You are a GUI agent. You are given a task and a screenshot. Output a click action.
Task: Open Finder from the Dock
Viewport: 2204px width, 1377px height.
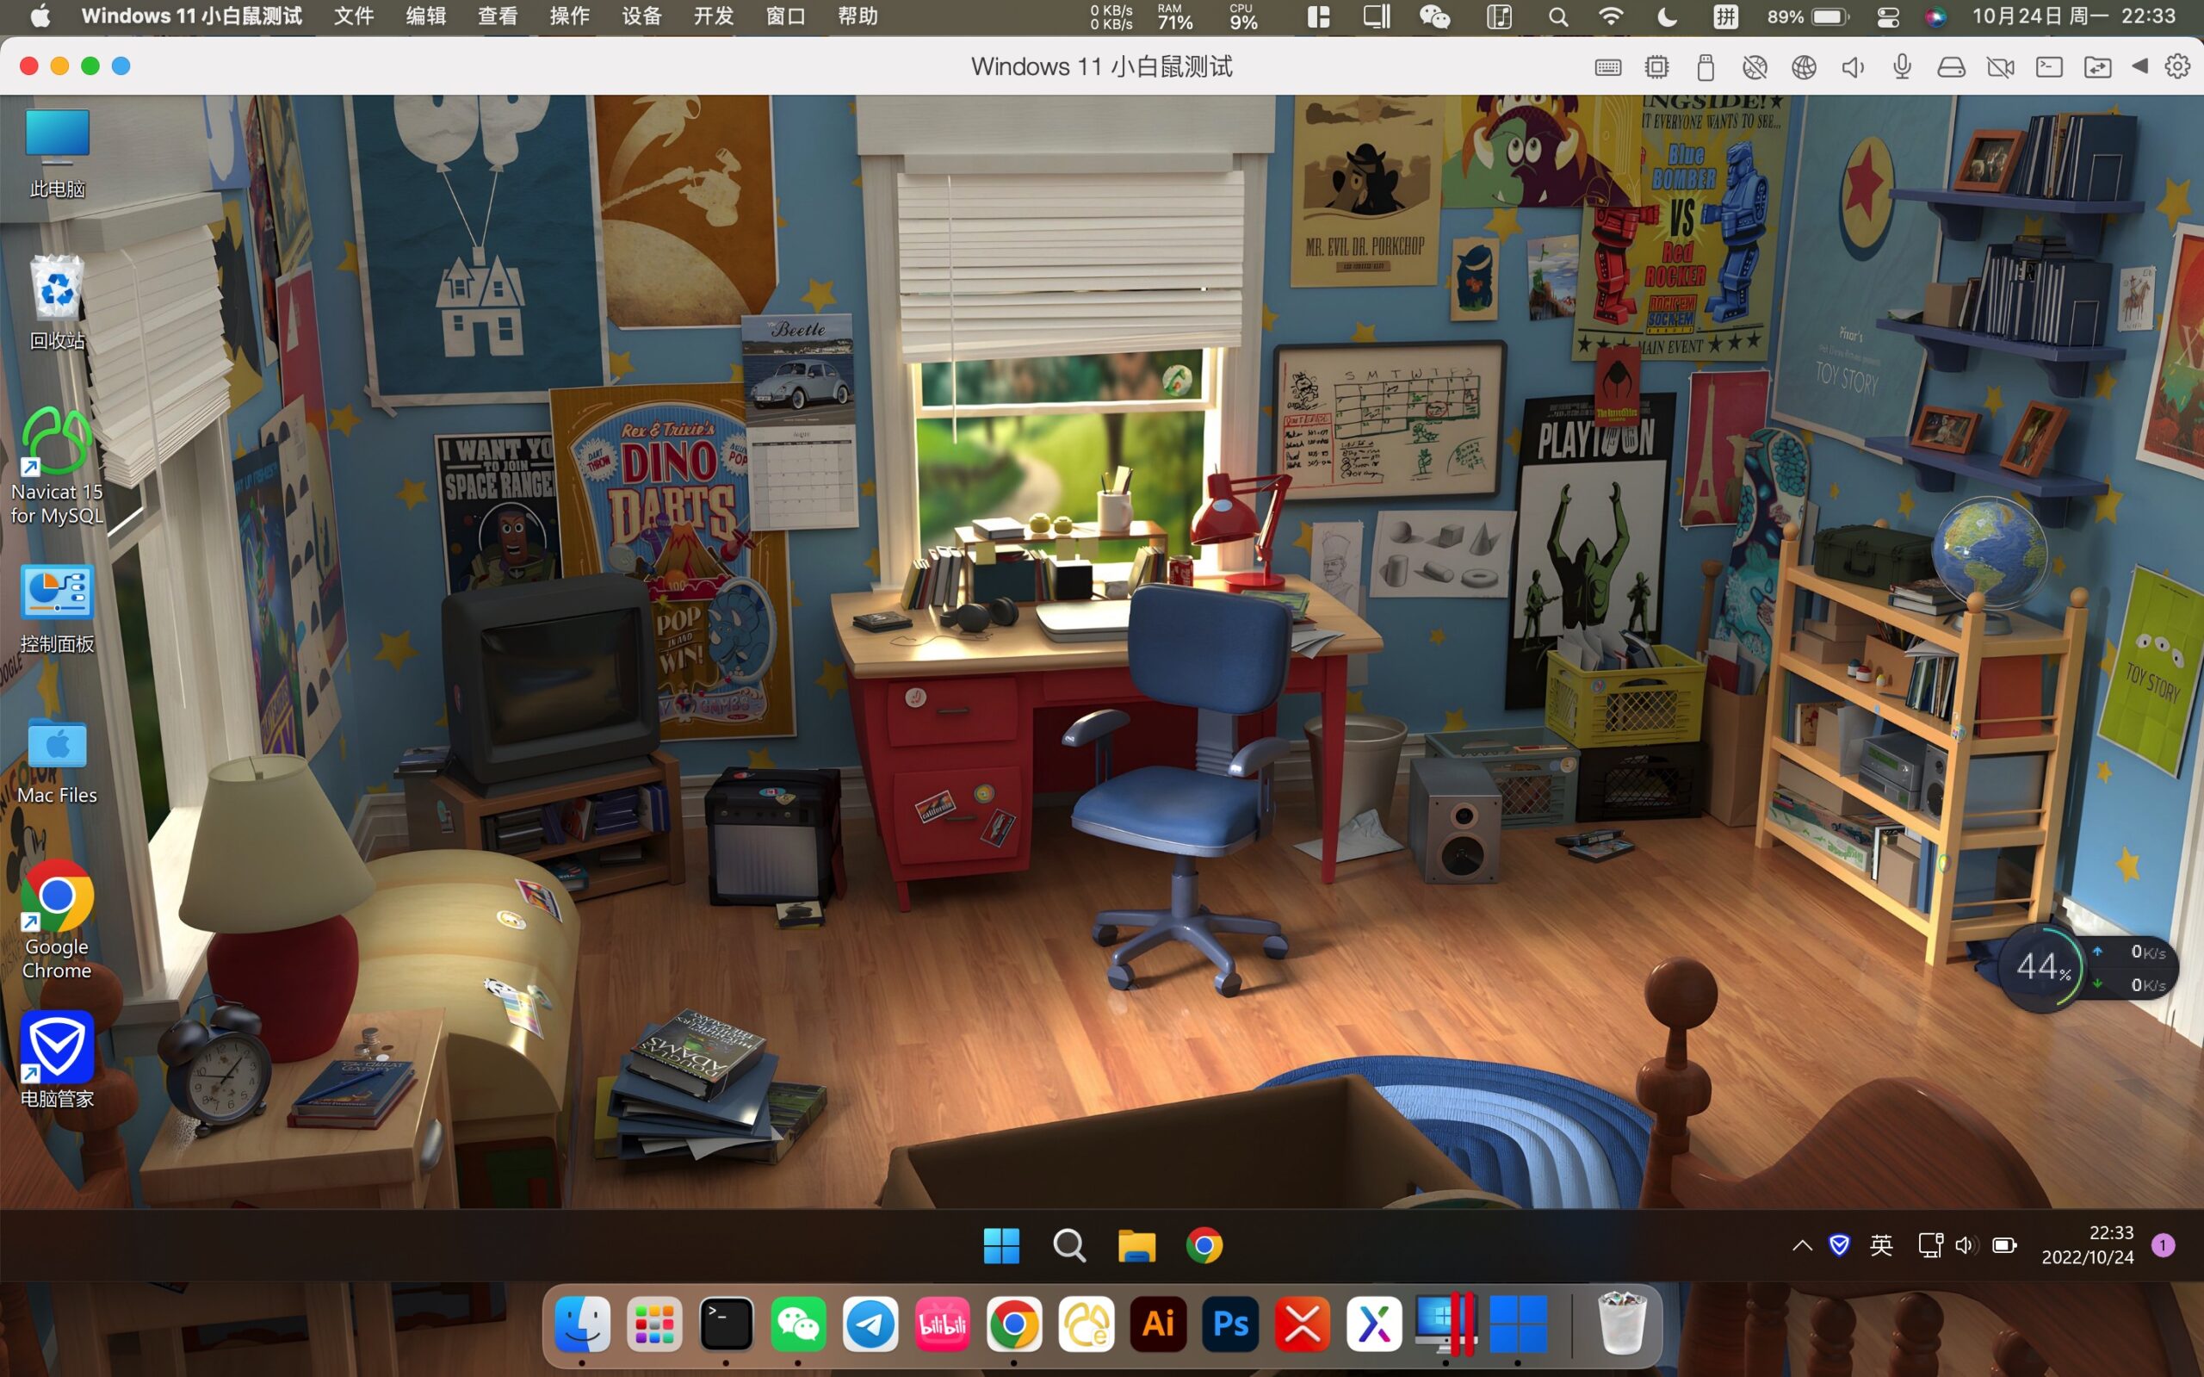pos(583,1324)
